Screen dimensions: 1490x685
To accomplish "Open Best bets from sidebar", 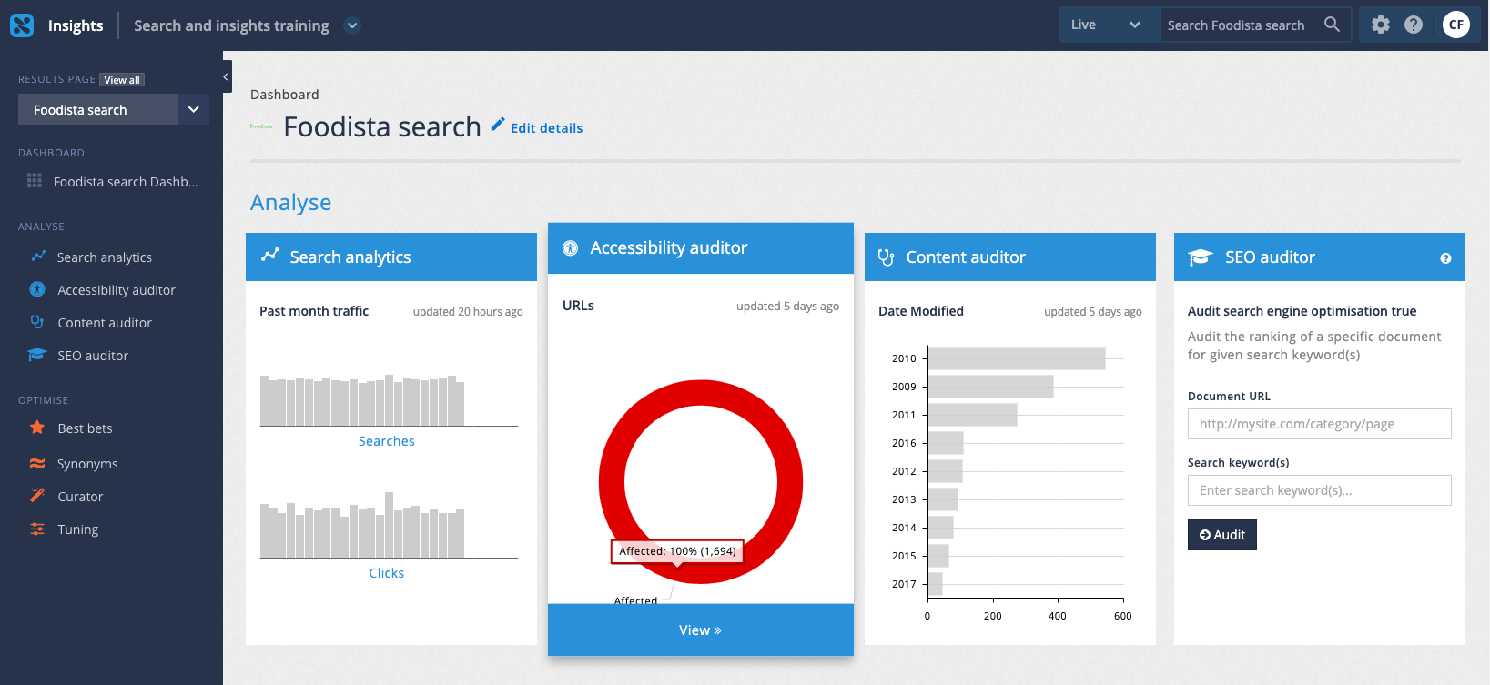I will (x=85, y=428).
